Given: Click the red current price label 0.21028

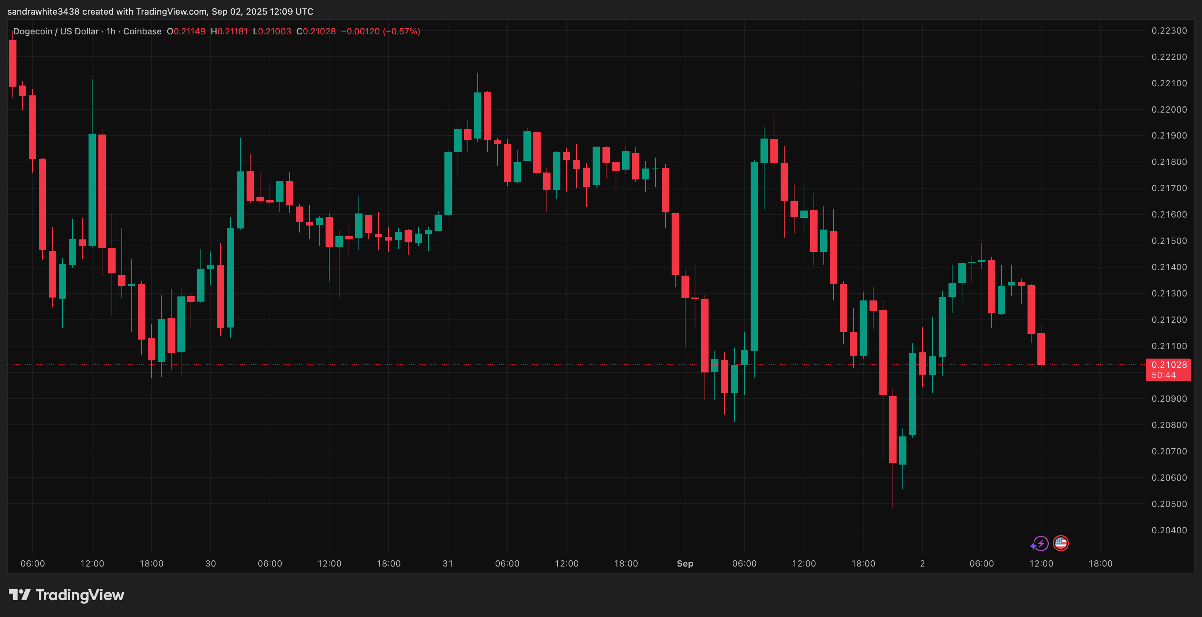Looking at the screenshot, I should 1169,365.
